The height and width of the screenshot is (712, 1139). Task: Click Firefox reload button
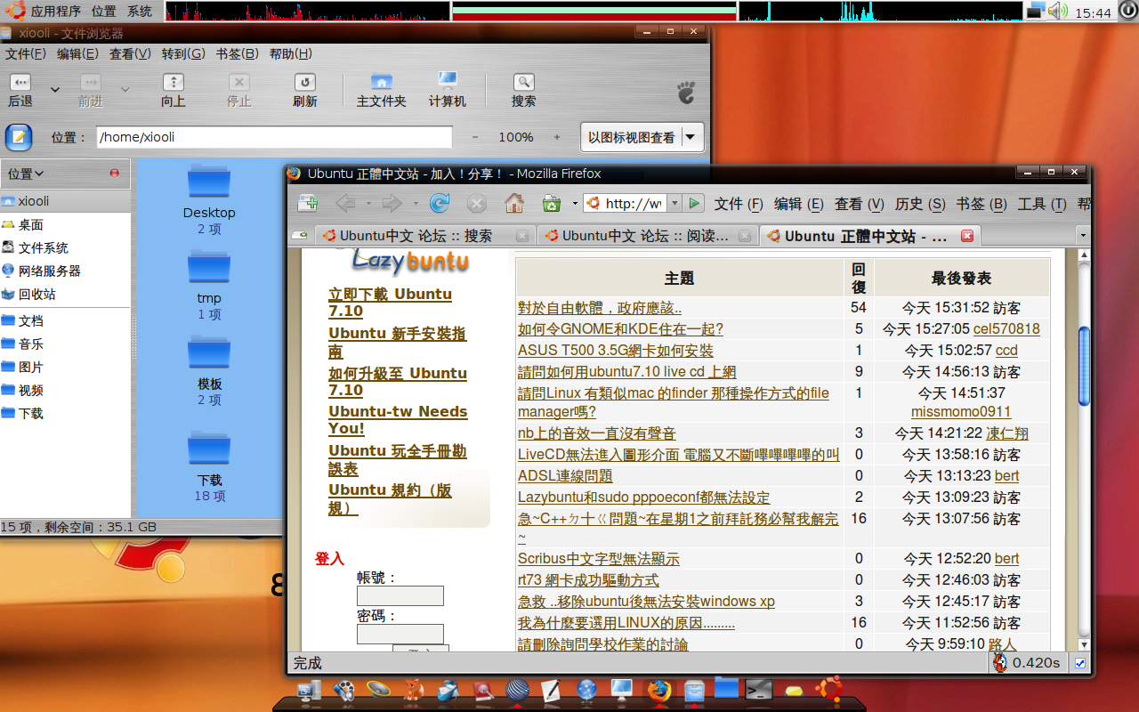coord(440,204)
